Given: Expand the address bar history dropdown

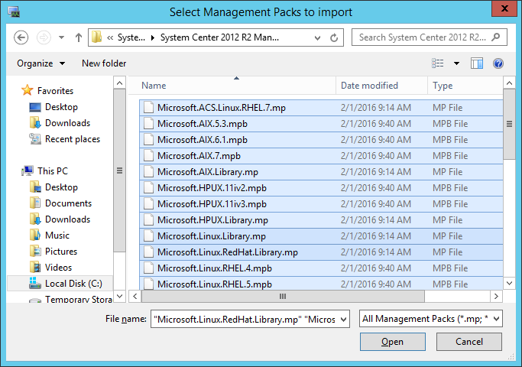Looking at the screenshot, I should coord(318,37).
